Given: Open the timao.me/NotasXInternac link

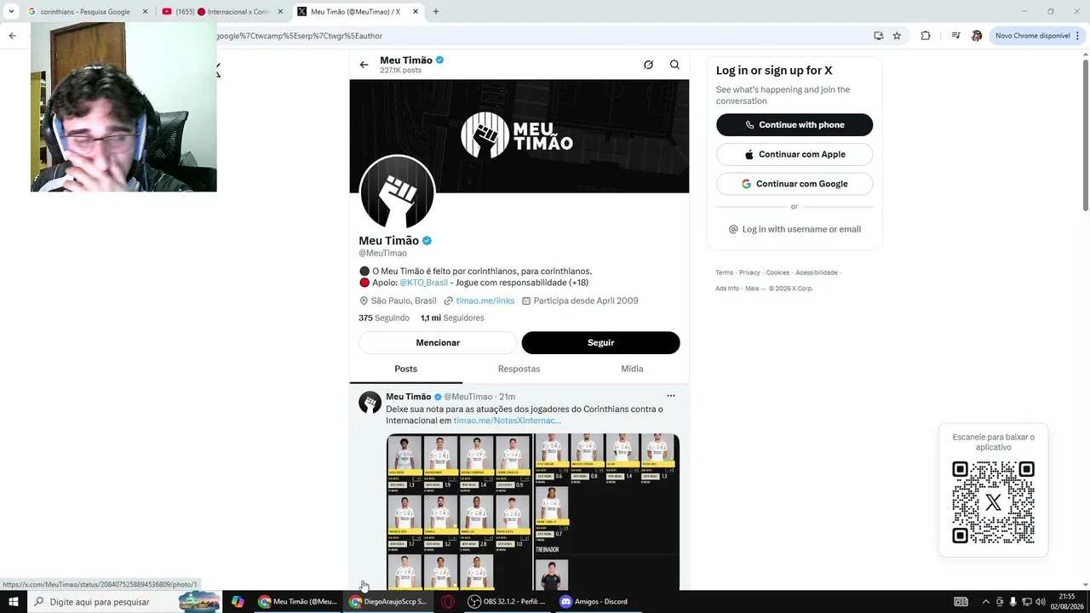Looking at the screenshot, I should [507, 421].
